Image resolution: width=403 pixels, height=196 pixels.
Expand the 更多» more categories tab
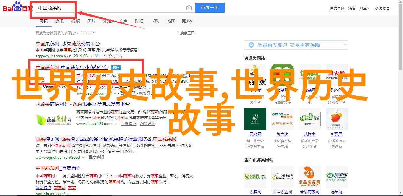click(187, 21)
